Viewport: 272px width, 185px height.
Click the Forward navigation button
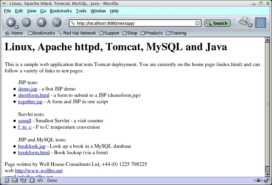pyautogui.click(x=26, y=22)
